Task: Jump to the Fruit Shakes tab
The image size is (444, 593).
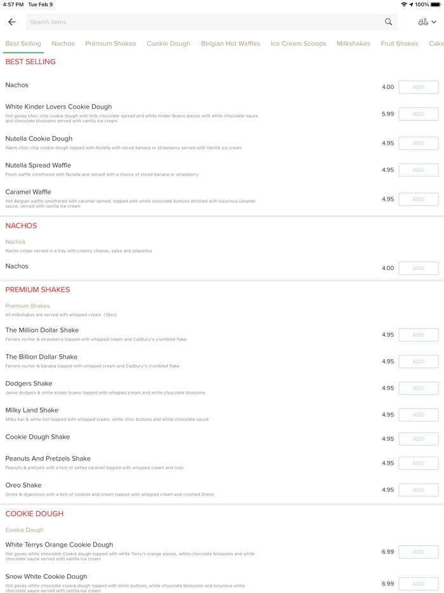Action: (400, 44)
